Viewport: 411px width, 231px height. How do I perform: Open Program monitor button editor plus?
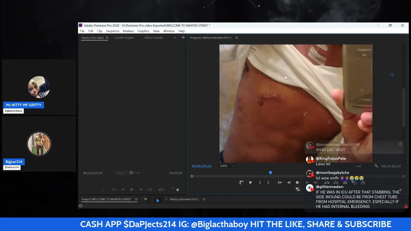coord(400,190)
